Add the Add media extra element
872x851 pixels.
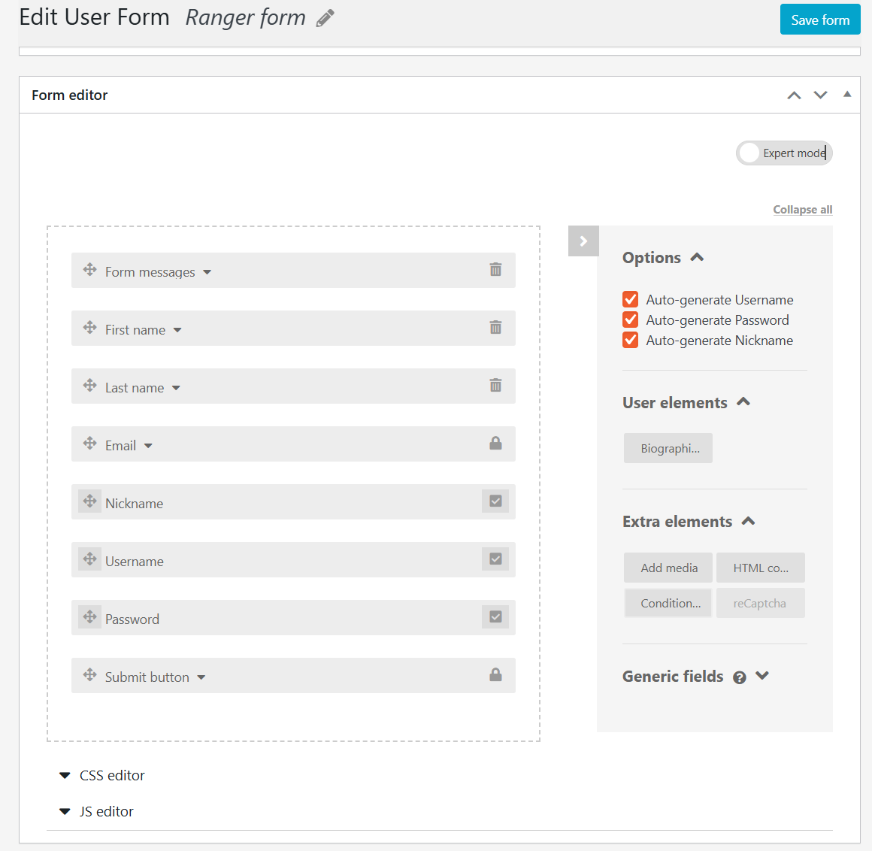point(668,568)
